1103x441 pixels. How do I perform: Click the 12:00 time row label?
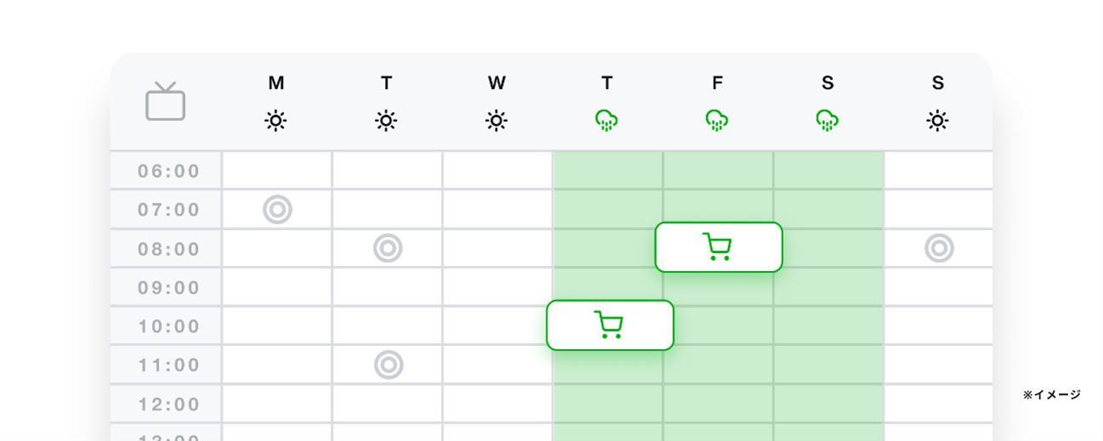click(x=169, y=404)
